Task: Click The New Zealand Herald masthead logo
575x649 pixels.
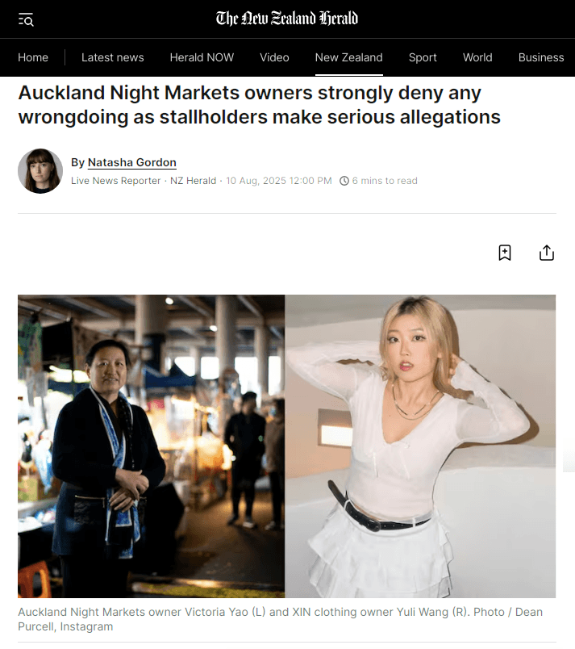Action: (287, 18)
